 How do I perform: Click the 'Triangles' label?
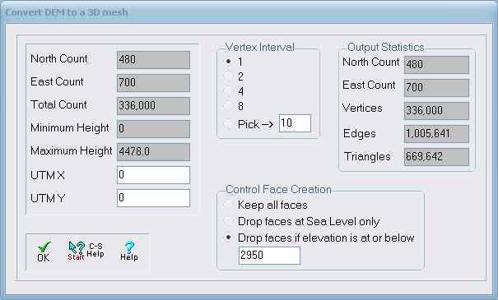coord(367,157)
